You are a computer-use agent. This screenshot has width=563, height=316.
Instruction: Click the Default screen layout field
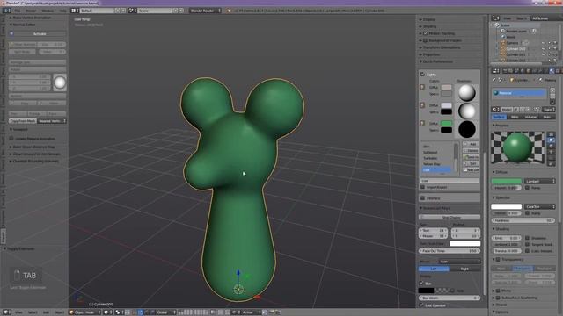pos(97,11)
